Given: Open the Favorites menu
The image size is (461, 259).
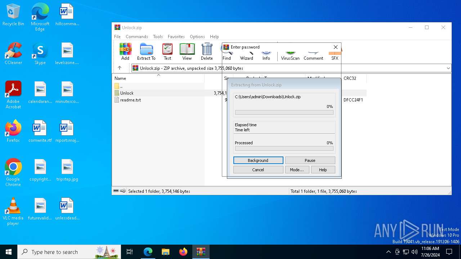Looking at the screenshot, I should tap(176, 37).
